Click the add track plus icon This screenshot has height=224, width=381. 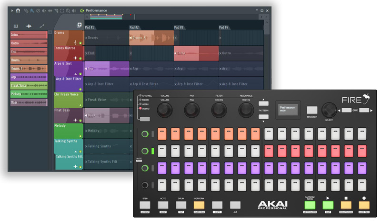(79, 25)
